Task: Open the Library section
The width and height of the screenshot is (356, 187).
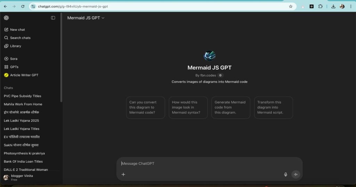Action: [13, 46]
